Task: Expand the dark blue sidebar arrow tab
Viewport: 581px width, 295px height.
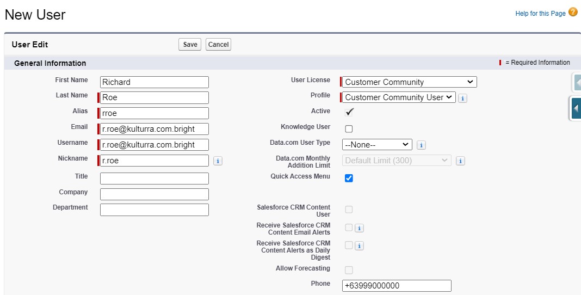Action: (x=576, y=108)
